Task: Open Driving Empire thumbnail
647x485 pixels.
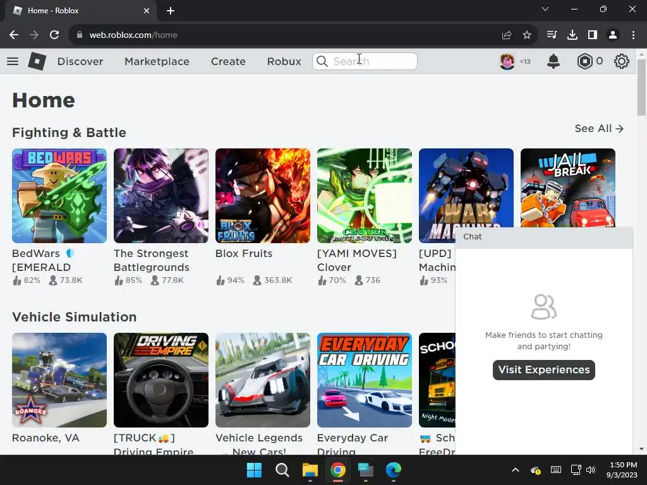Action: (161, 380)
